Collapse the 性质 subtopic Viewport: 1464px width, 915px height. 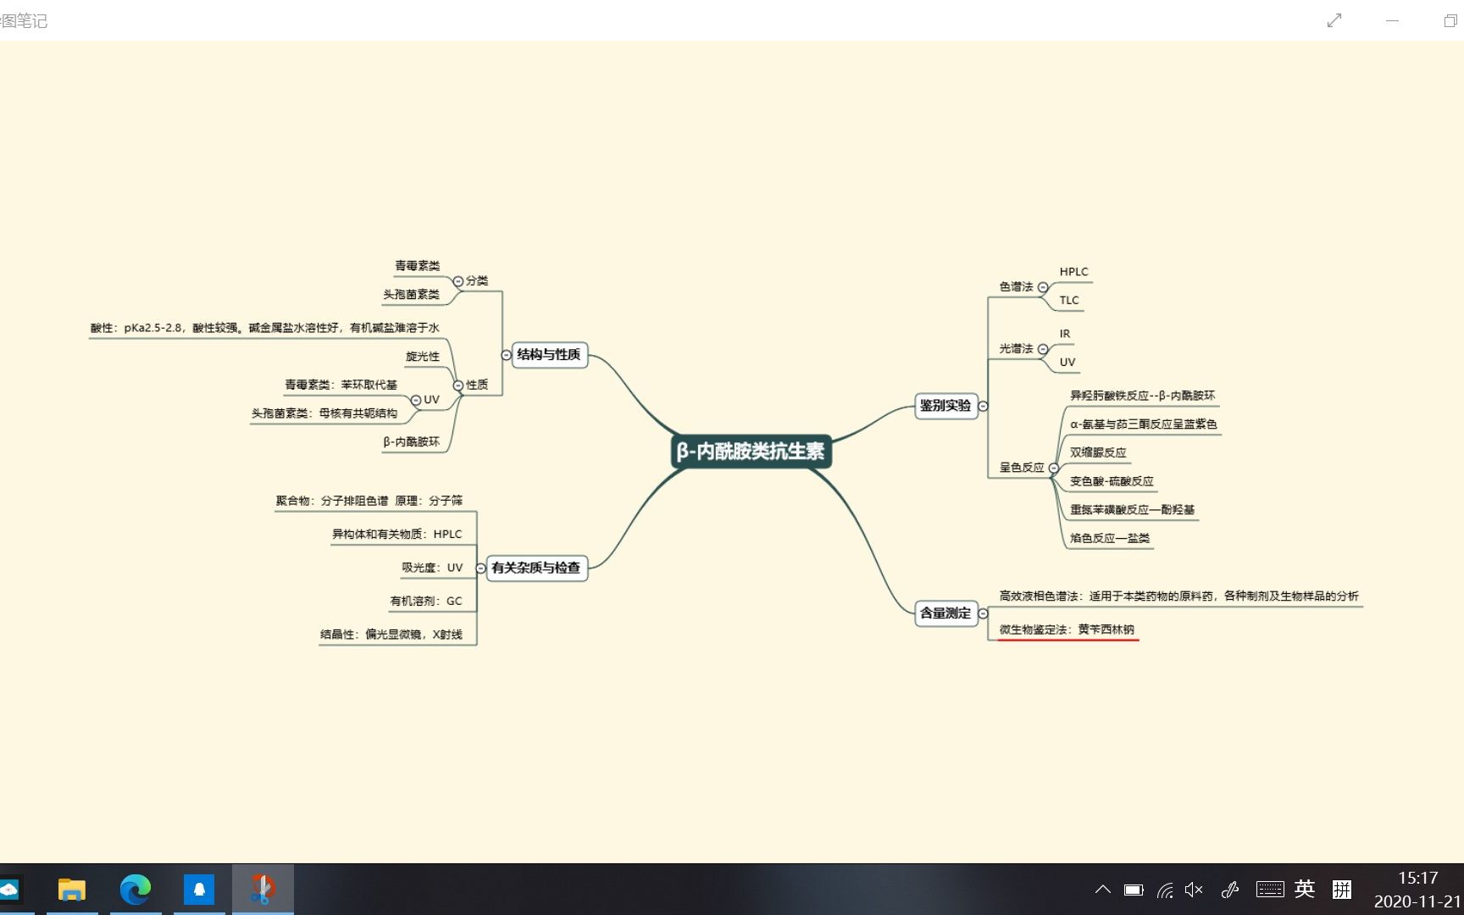(x=458, y=385)
